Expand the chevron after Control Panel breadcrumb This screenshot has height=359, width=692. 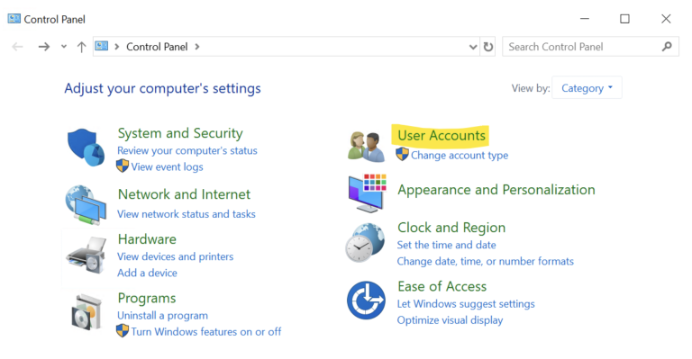pos(196,47)
